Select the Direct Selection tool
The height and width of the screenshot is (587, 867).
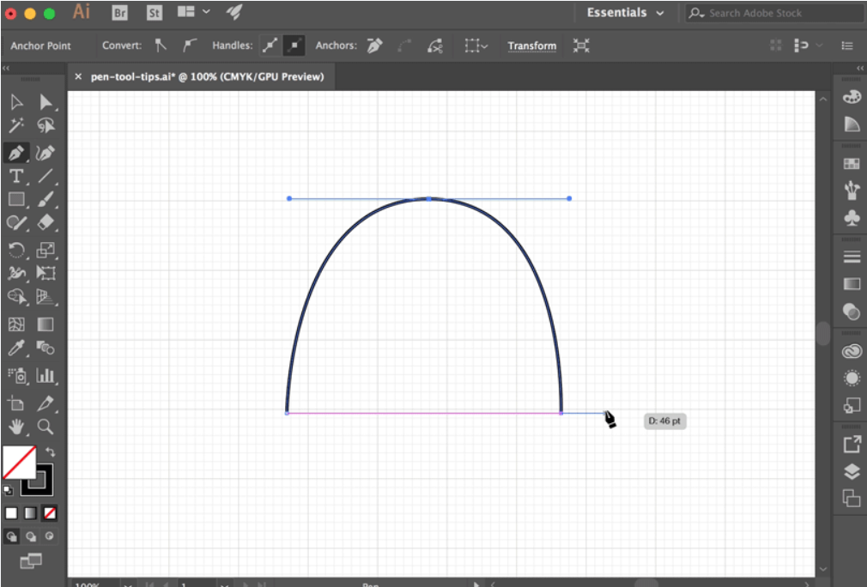pos(45,103)
